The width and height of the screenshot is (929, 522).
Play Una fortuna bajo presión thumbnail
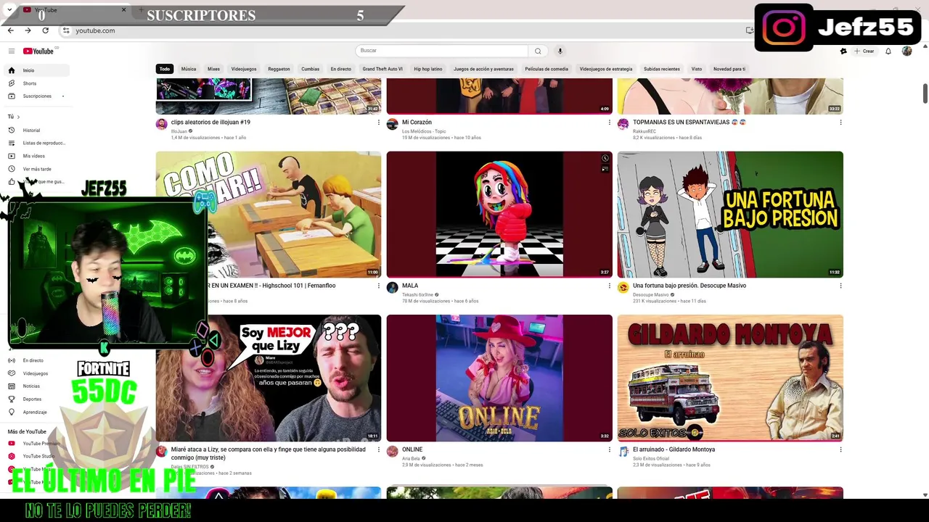pos(730,215)
